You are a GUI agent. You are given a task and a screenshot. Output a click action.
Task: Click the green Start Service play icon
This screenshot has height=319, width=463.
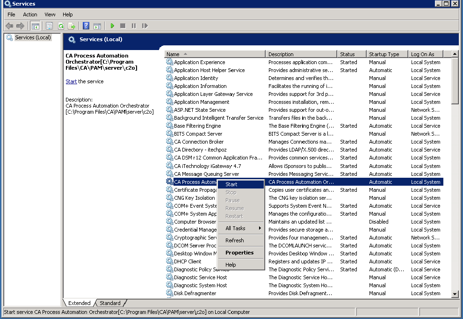[x=112, y=26]
